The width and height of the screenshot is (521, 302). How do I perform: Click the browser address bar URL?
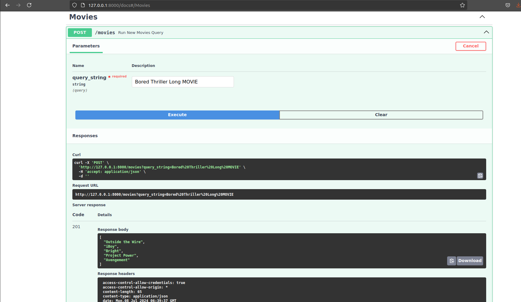coord(119,5)
